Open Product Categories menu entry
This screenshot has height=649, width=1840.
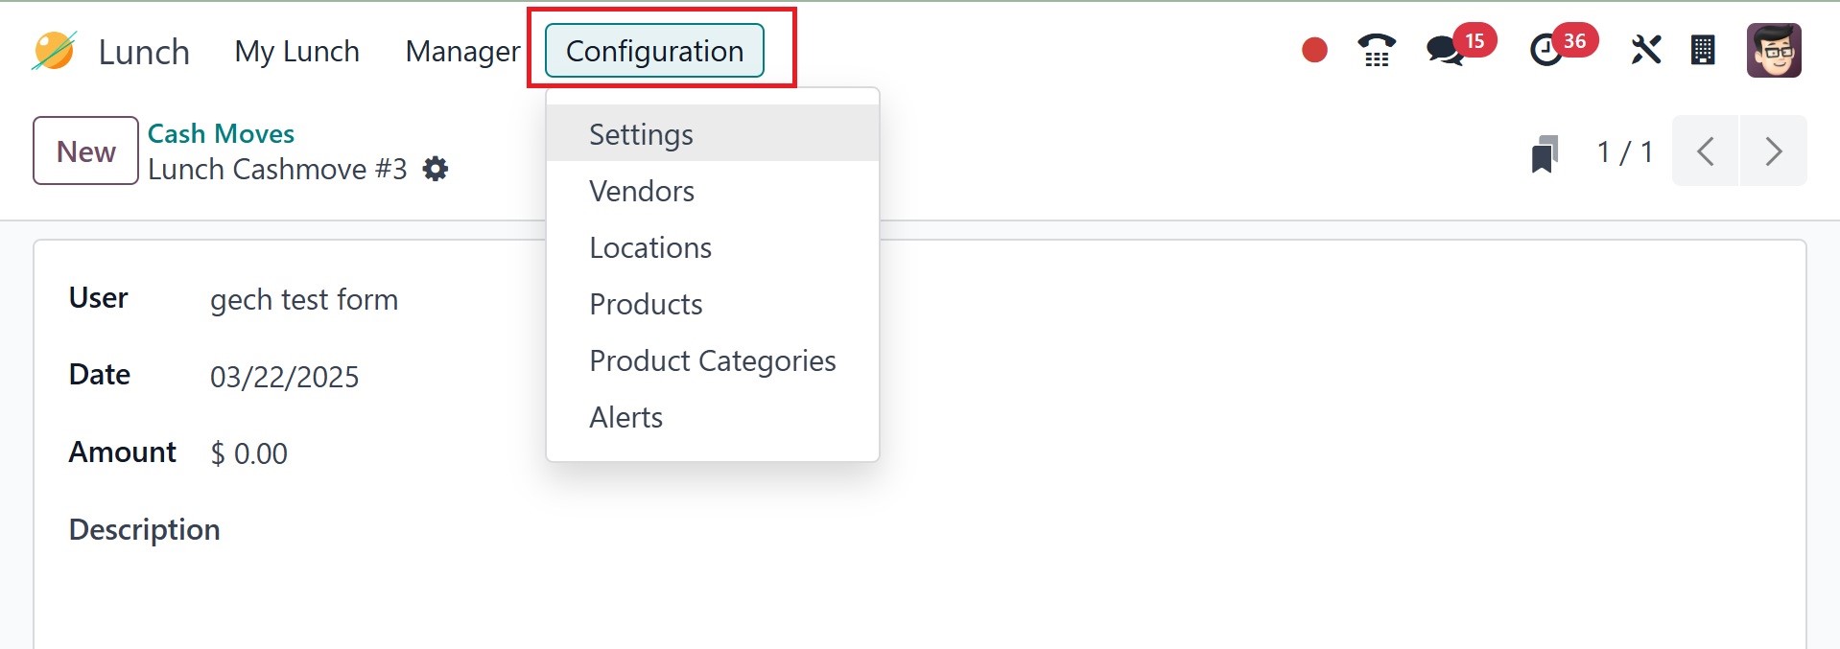(x=712, y=360)
